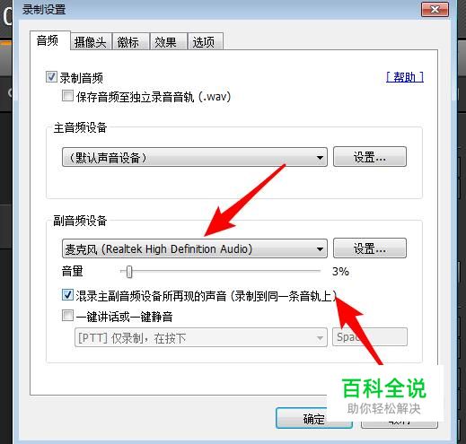Open the PTT record mode dropdown
Viewport: 466px width, 444px height.
point(201,337)
